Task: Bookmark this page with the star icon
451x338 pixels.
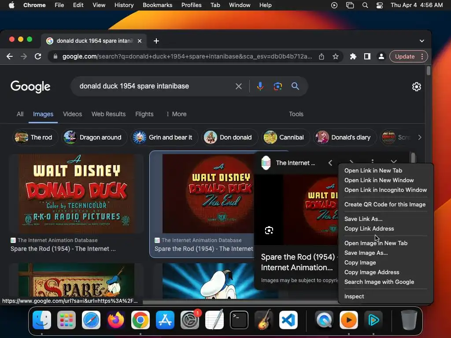Action: (335, 56)
